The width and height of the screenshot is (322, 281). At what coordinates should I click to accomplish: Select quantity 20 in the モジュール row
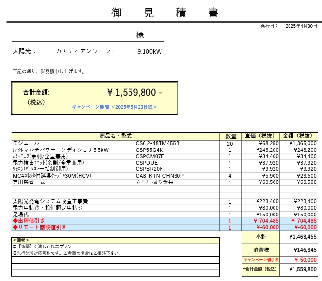tap(230, 144)
